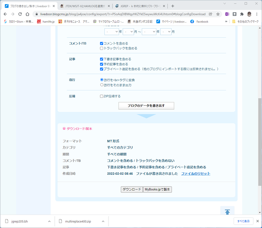Image resolution: width=262 pixels, height=228 pixels.
Task: Click the MyBooks.jpで製本 button
Action: (157, 190)
